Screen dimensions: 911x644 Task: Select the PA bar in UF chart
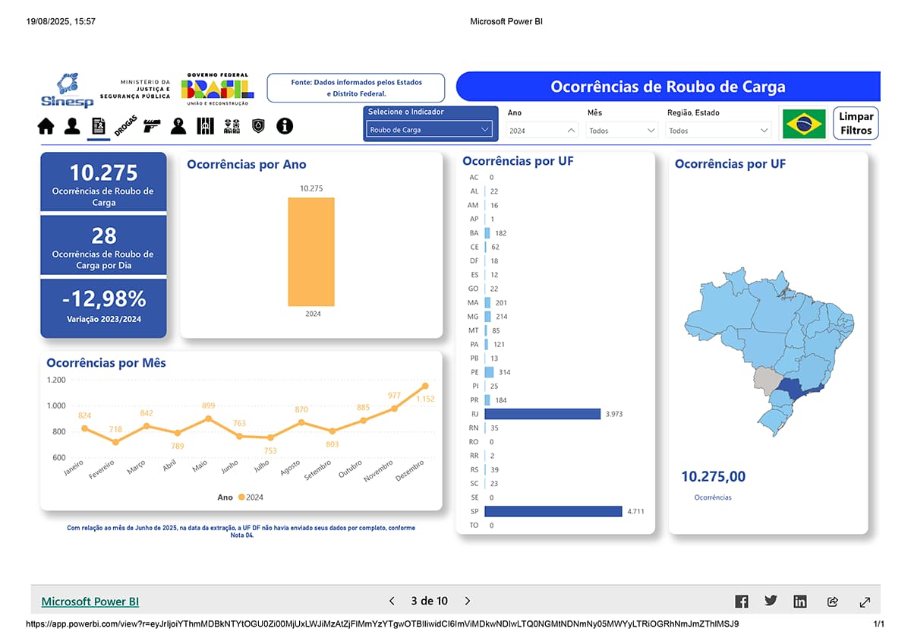[487, 345]
